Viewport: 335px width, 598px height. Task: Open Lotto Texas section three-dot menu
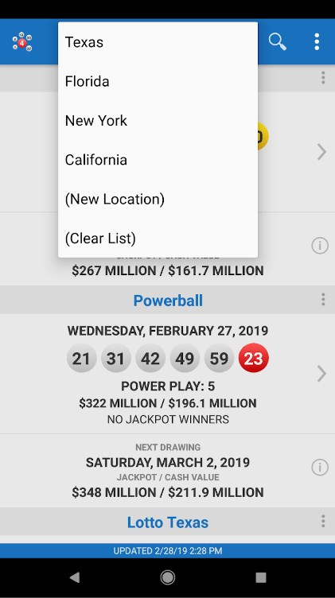tap(323, 521)
